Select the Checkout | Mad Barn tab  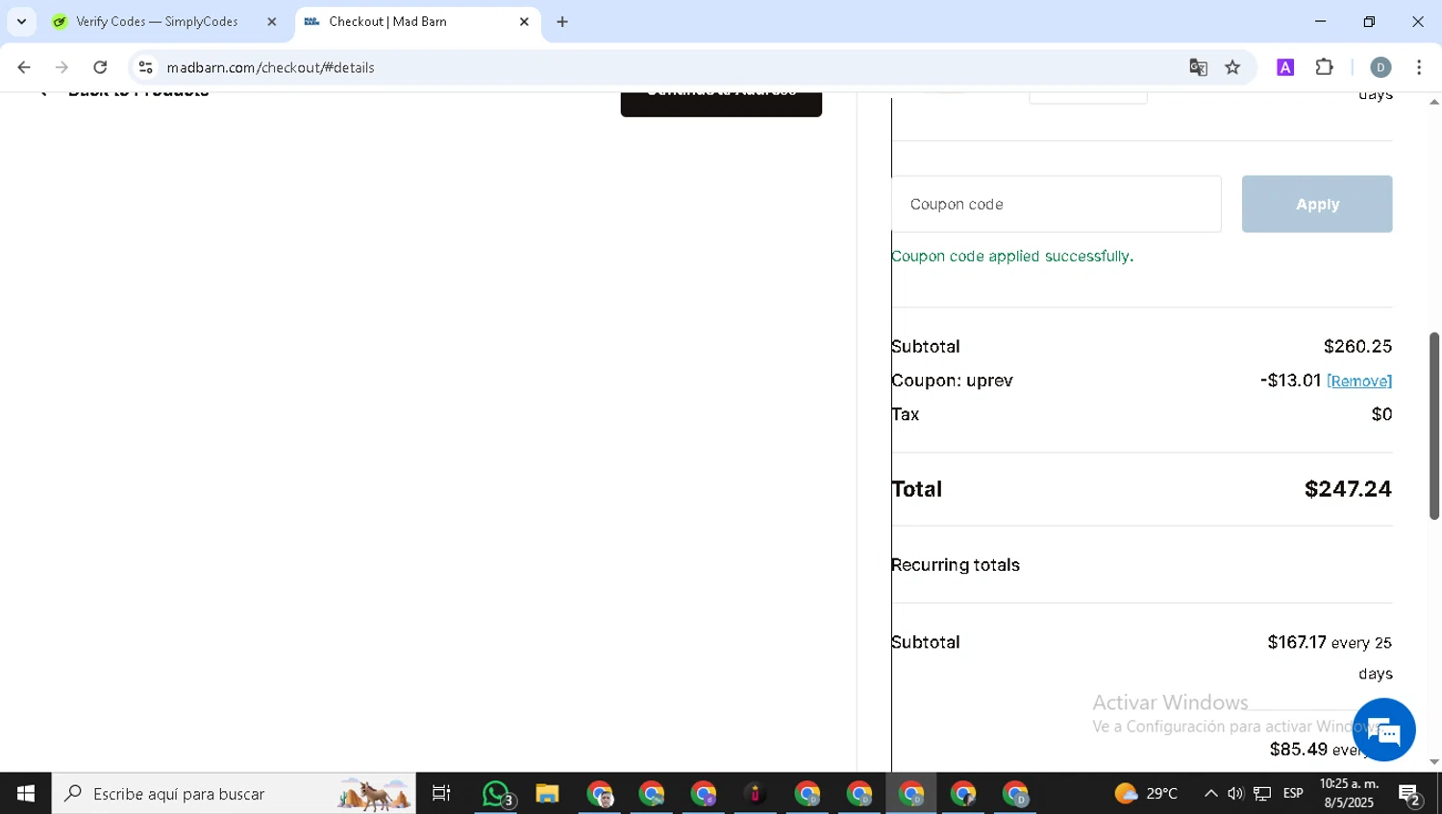pos(387,21)
